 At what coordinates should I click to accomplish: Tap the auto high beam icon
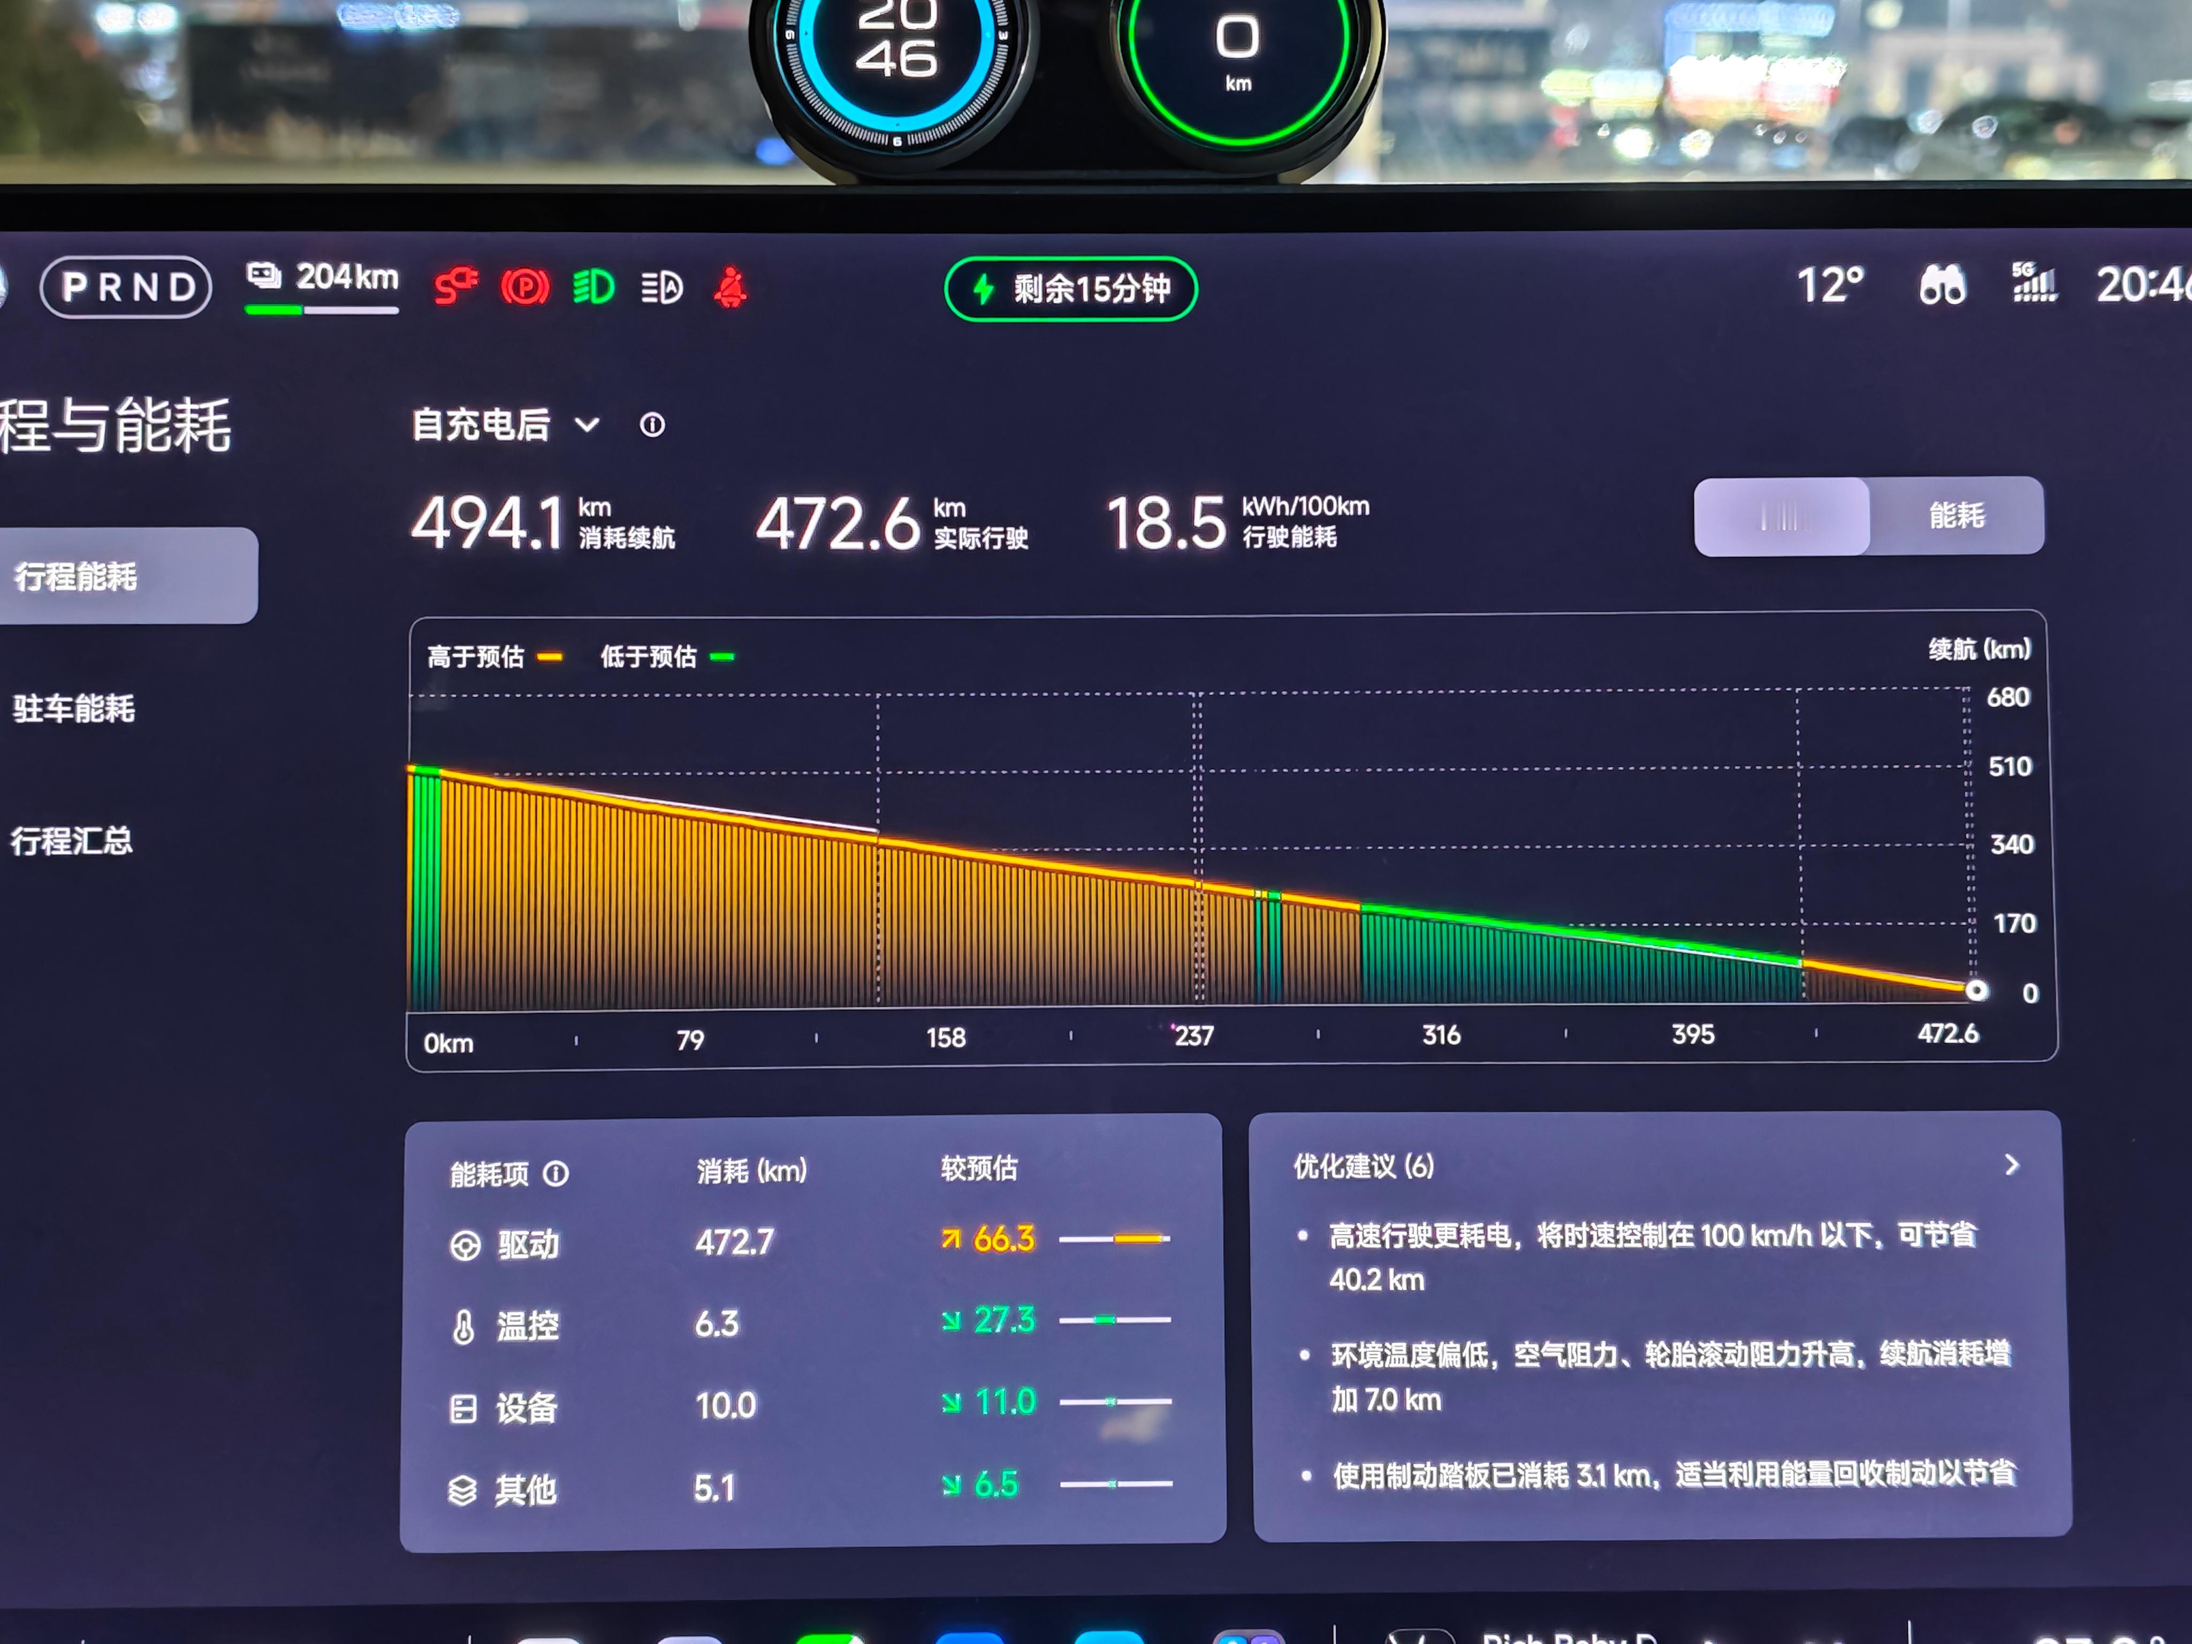[661, 287]
